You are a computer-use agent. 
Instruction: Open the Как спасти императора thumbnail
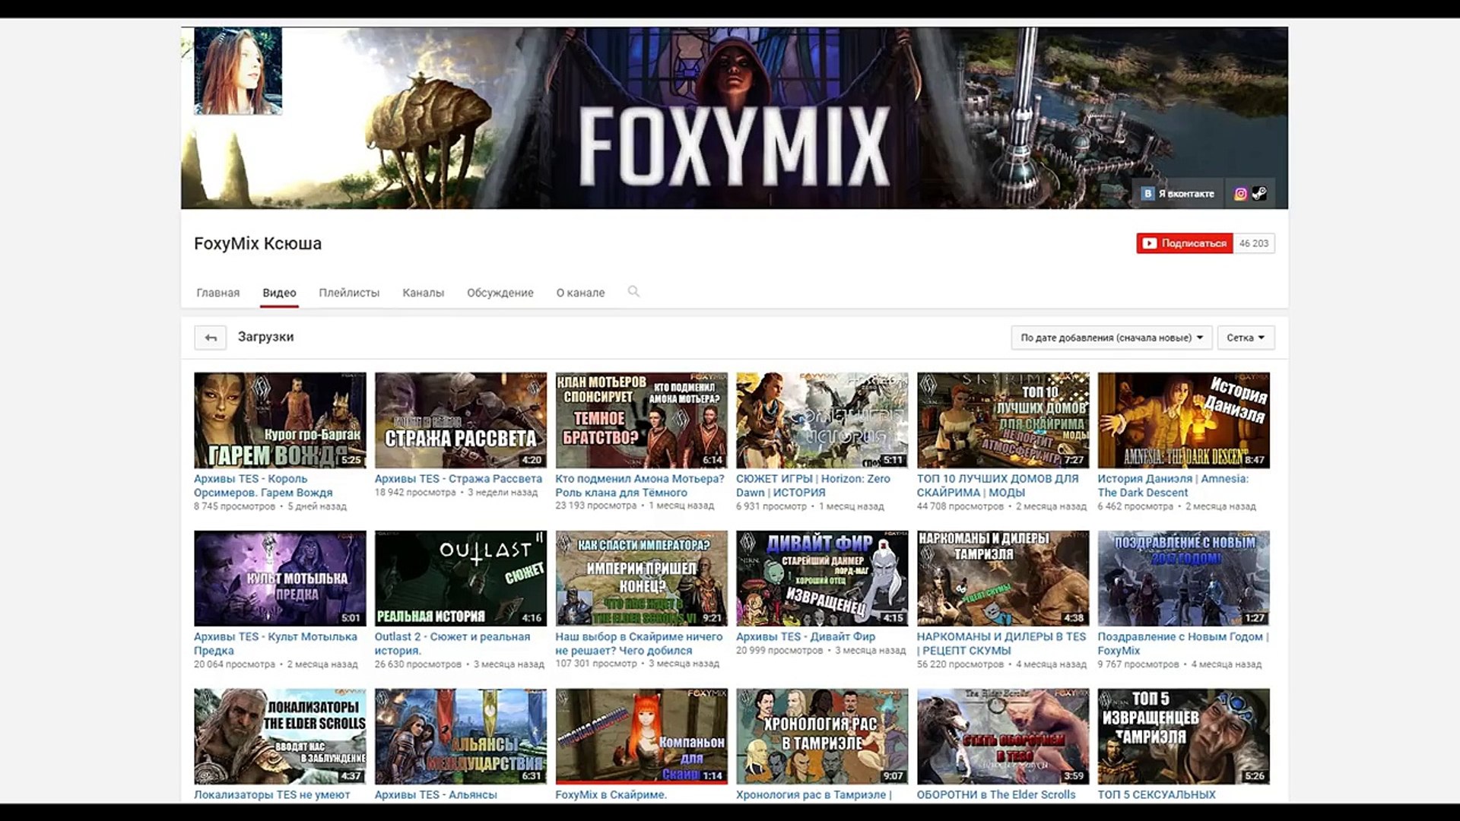pyautogui.click(x=641, y=579)
